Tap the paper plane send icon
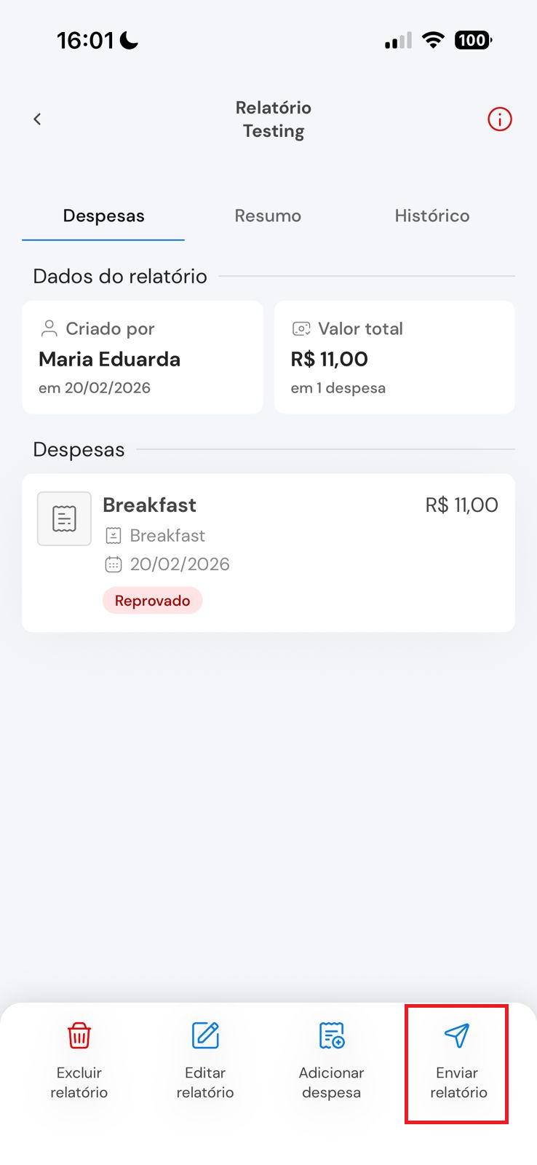The width and height of the screenshot is (537, 1165). point(457,1035)
